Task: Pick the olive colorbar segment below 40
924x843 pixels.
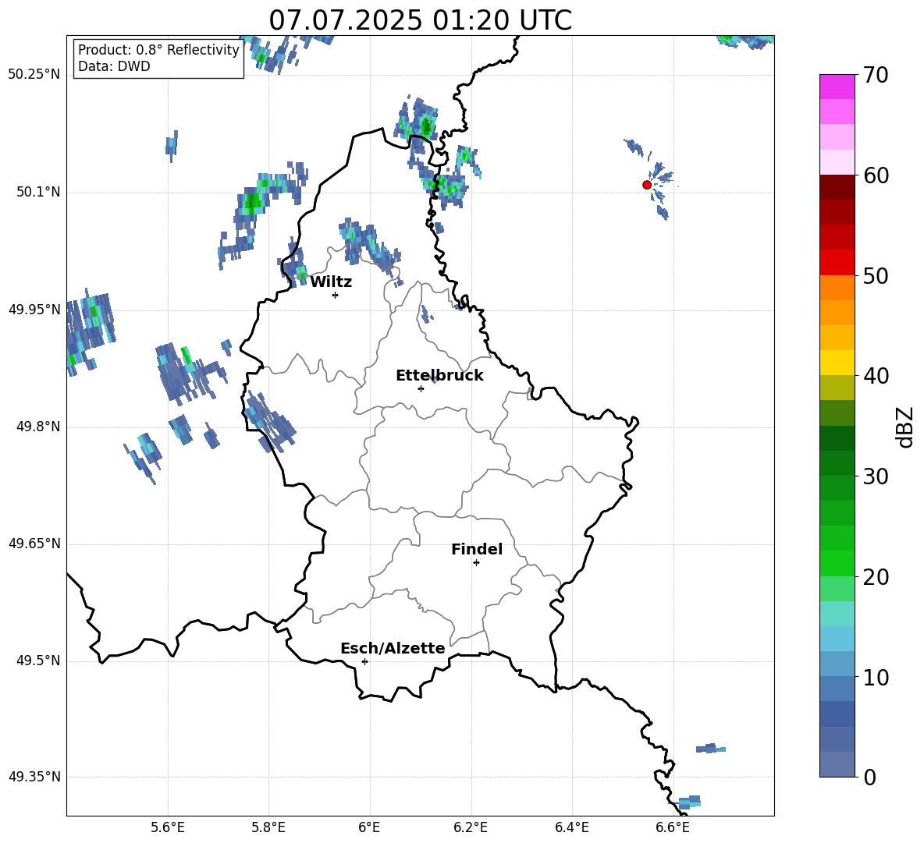Action: tap(837, 388)
